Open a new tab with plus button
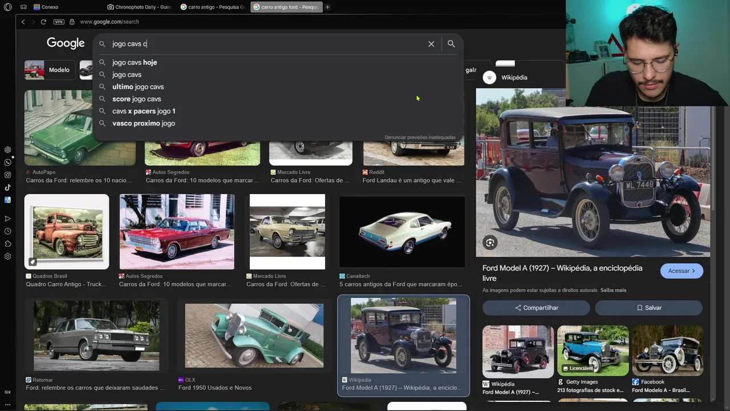 327,7
